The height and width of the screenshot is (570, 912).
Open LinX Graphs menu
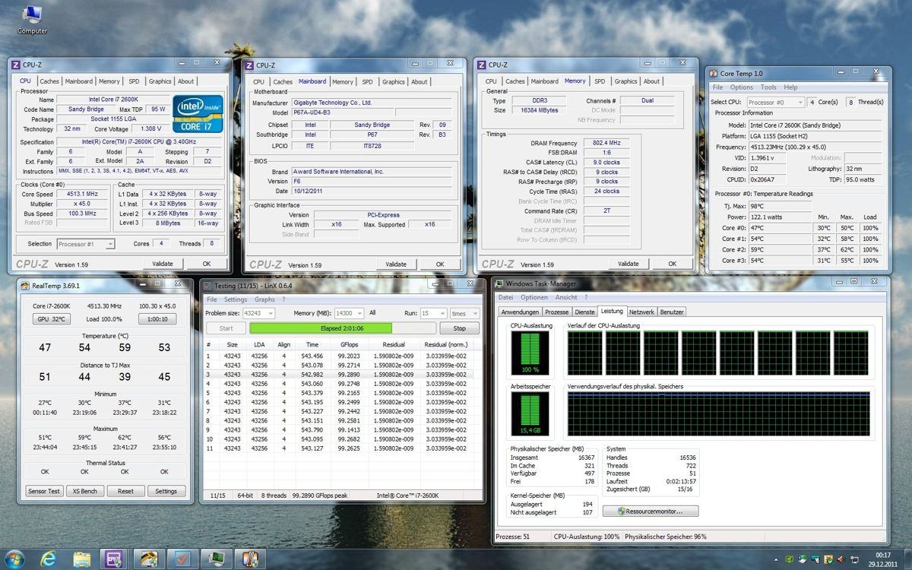point(264,299)
